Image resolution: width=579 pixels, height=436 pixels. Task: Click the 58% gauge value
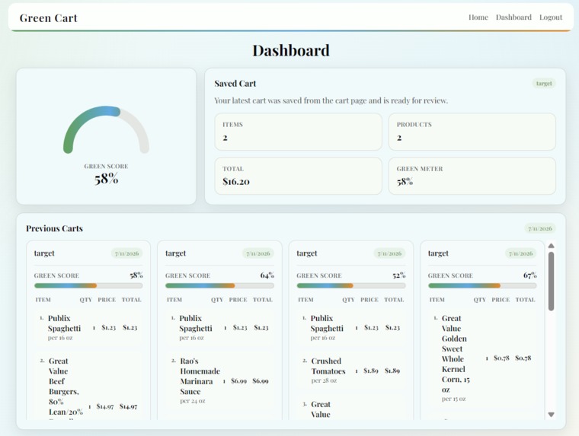107,179
